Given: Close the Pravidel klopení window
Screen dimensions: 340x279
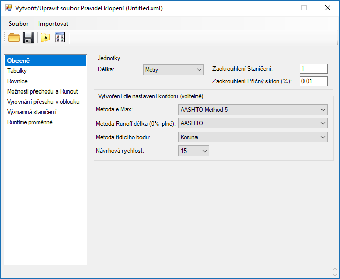Looking at the screenshot, I should coord(328,8).
